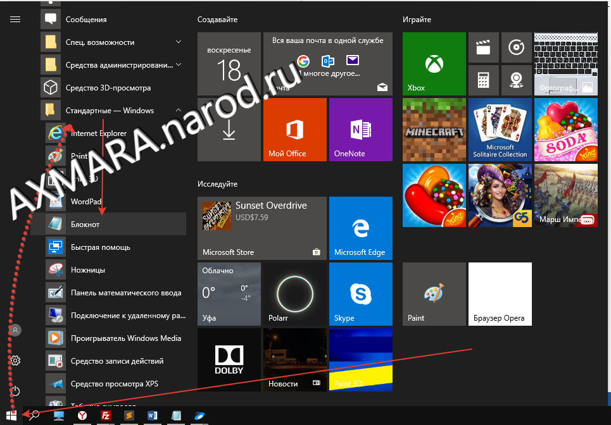The height and width of the screenshot is (425, 611).
Task: Open the Новости news tile
Action: (x=295, y=360)
